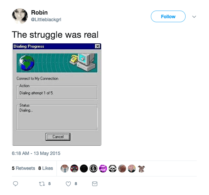The width and height of the screenshot is (209, 195).
Task: Open the @Littleblackgrl handle link
Action: click(46, 20)
